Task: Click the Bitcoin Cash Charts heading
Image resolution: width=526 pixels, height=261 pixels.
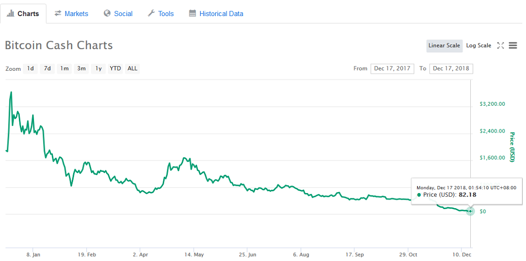Action: tap(58, 45)
